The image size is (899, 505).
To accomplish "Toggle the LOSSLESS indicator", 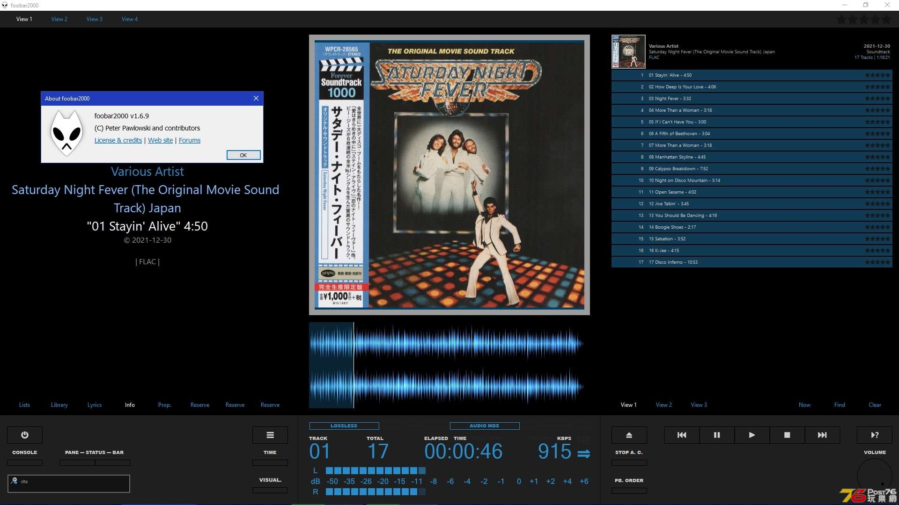I will click(344, 426).
